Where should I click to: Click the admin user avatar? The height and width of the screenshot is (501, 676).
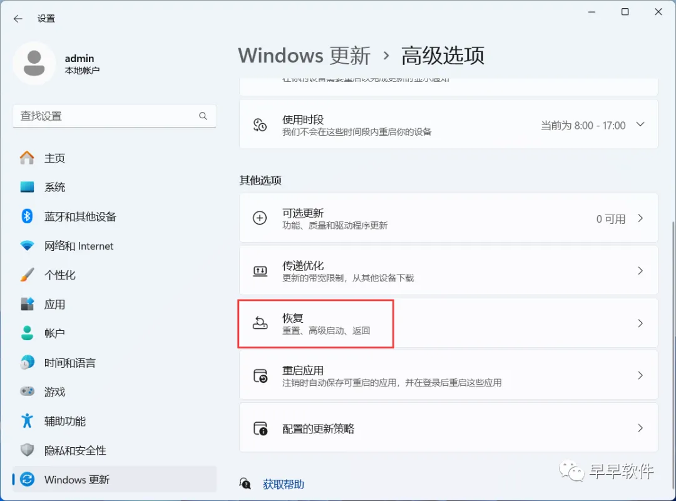[x=34, y=63]
